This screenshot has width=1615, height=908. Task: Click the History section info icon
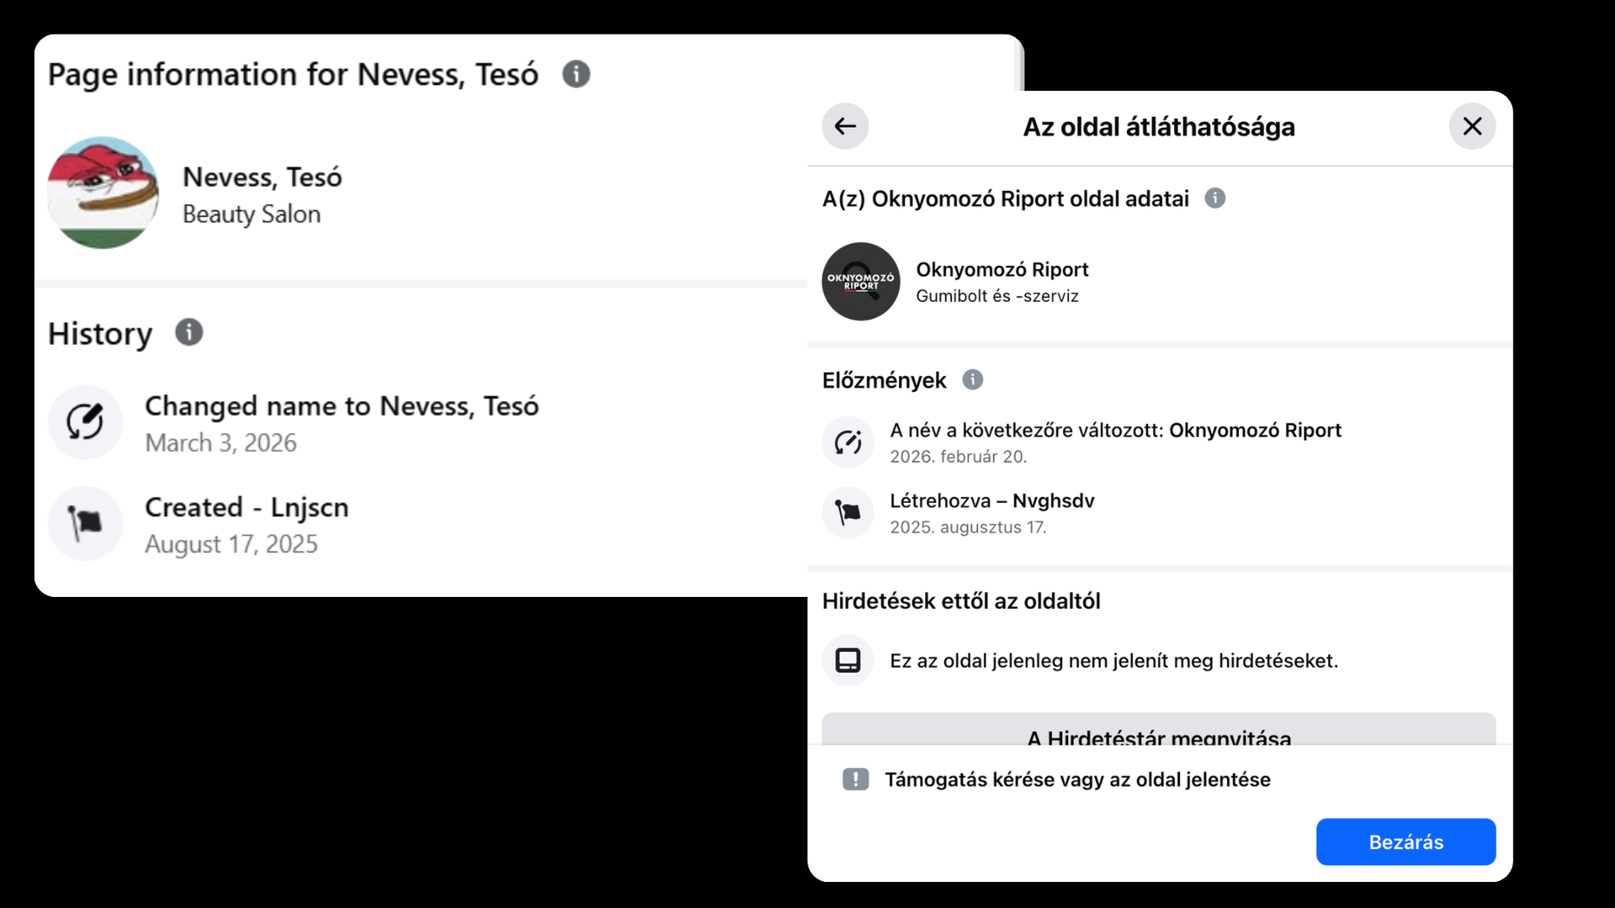[x=188, y=333]
